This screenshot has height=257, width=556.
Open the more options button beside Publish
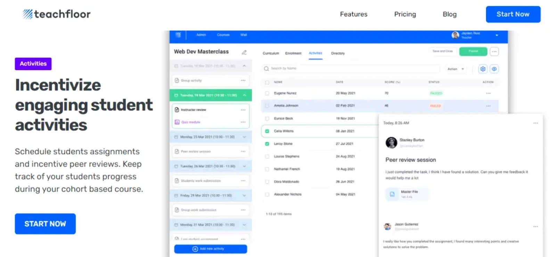[494, 52]
